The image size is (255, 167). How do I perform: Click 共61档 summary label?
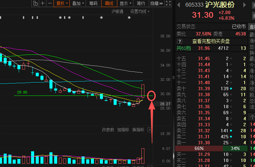coord(183,48)
